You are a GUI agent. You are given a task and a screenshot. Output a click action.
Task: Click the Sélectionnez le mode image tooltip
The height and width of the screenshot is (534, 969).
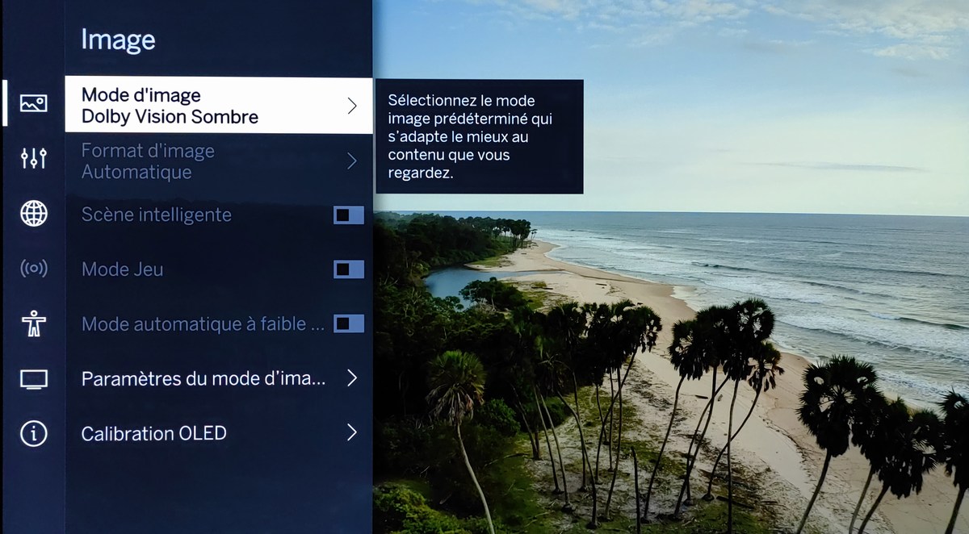[x=480, y=136]
